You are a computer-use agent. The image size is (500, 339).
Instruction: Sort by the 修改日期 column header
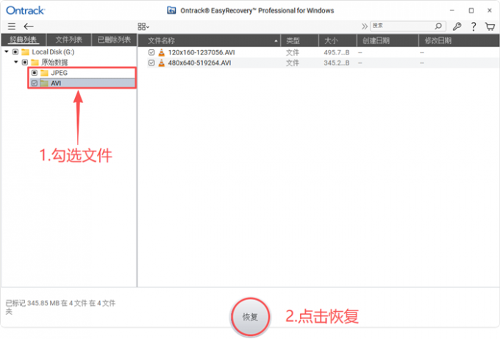459,40
